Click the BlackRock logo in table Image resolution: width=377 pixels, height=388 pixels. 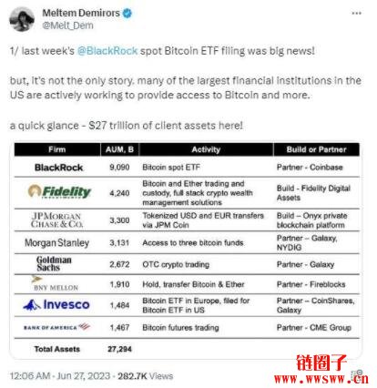58,168
